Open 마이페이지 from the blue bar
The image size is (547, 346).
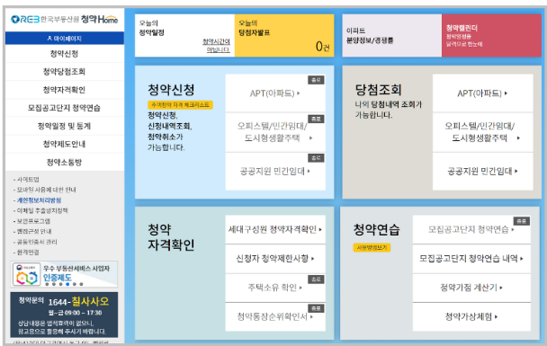point(65,39)
